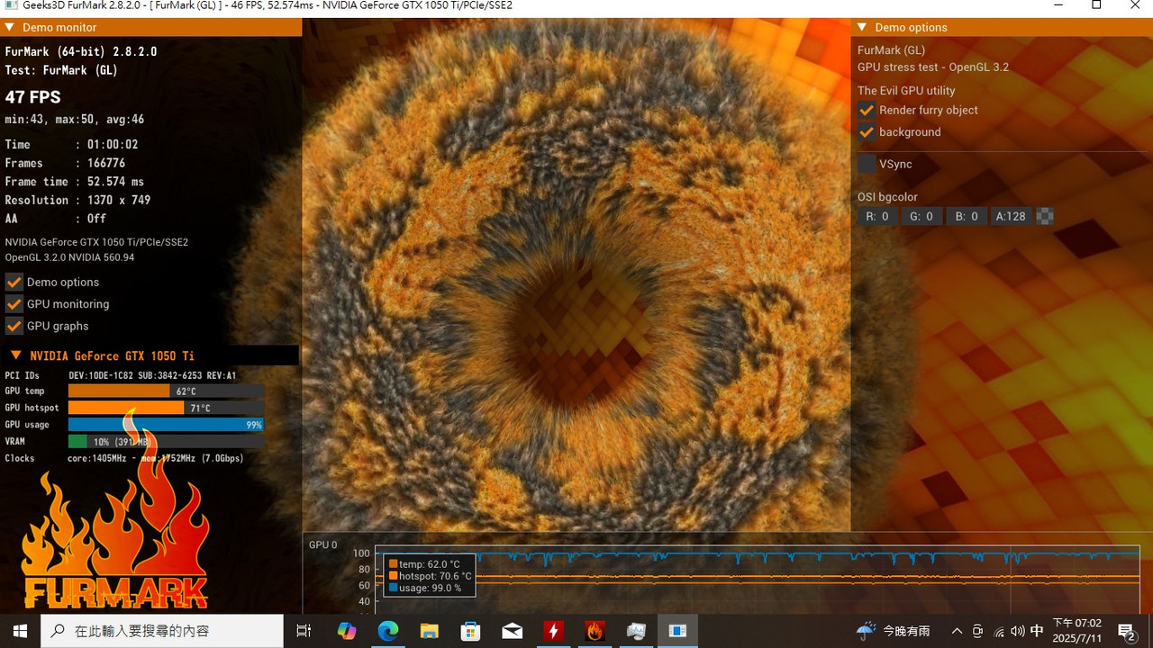Toggle the GPU monitoring checkbox
The image size is (1153, 648).
coord(14,304)
